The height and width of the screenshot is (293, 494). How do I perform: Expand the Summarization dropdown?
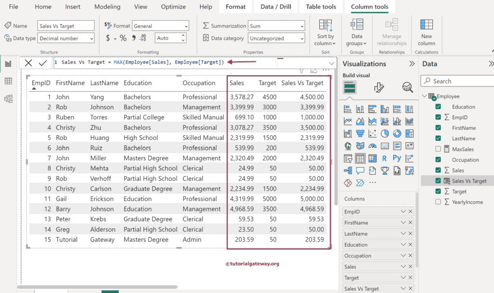click(276, 26)
